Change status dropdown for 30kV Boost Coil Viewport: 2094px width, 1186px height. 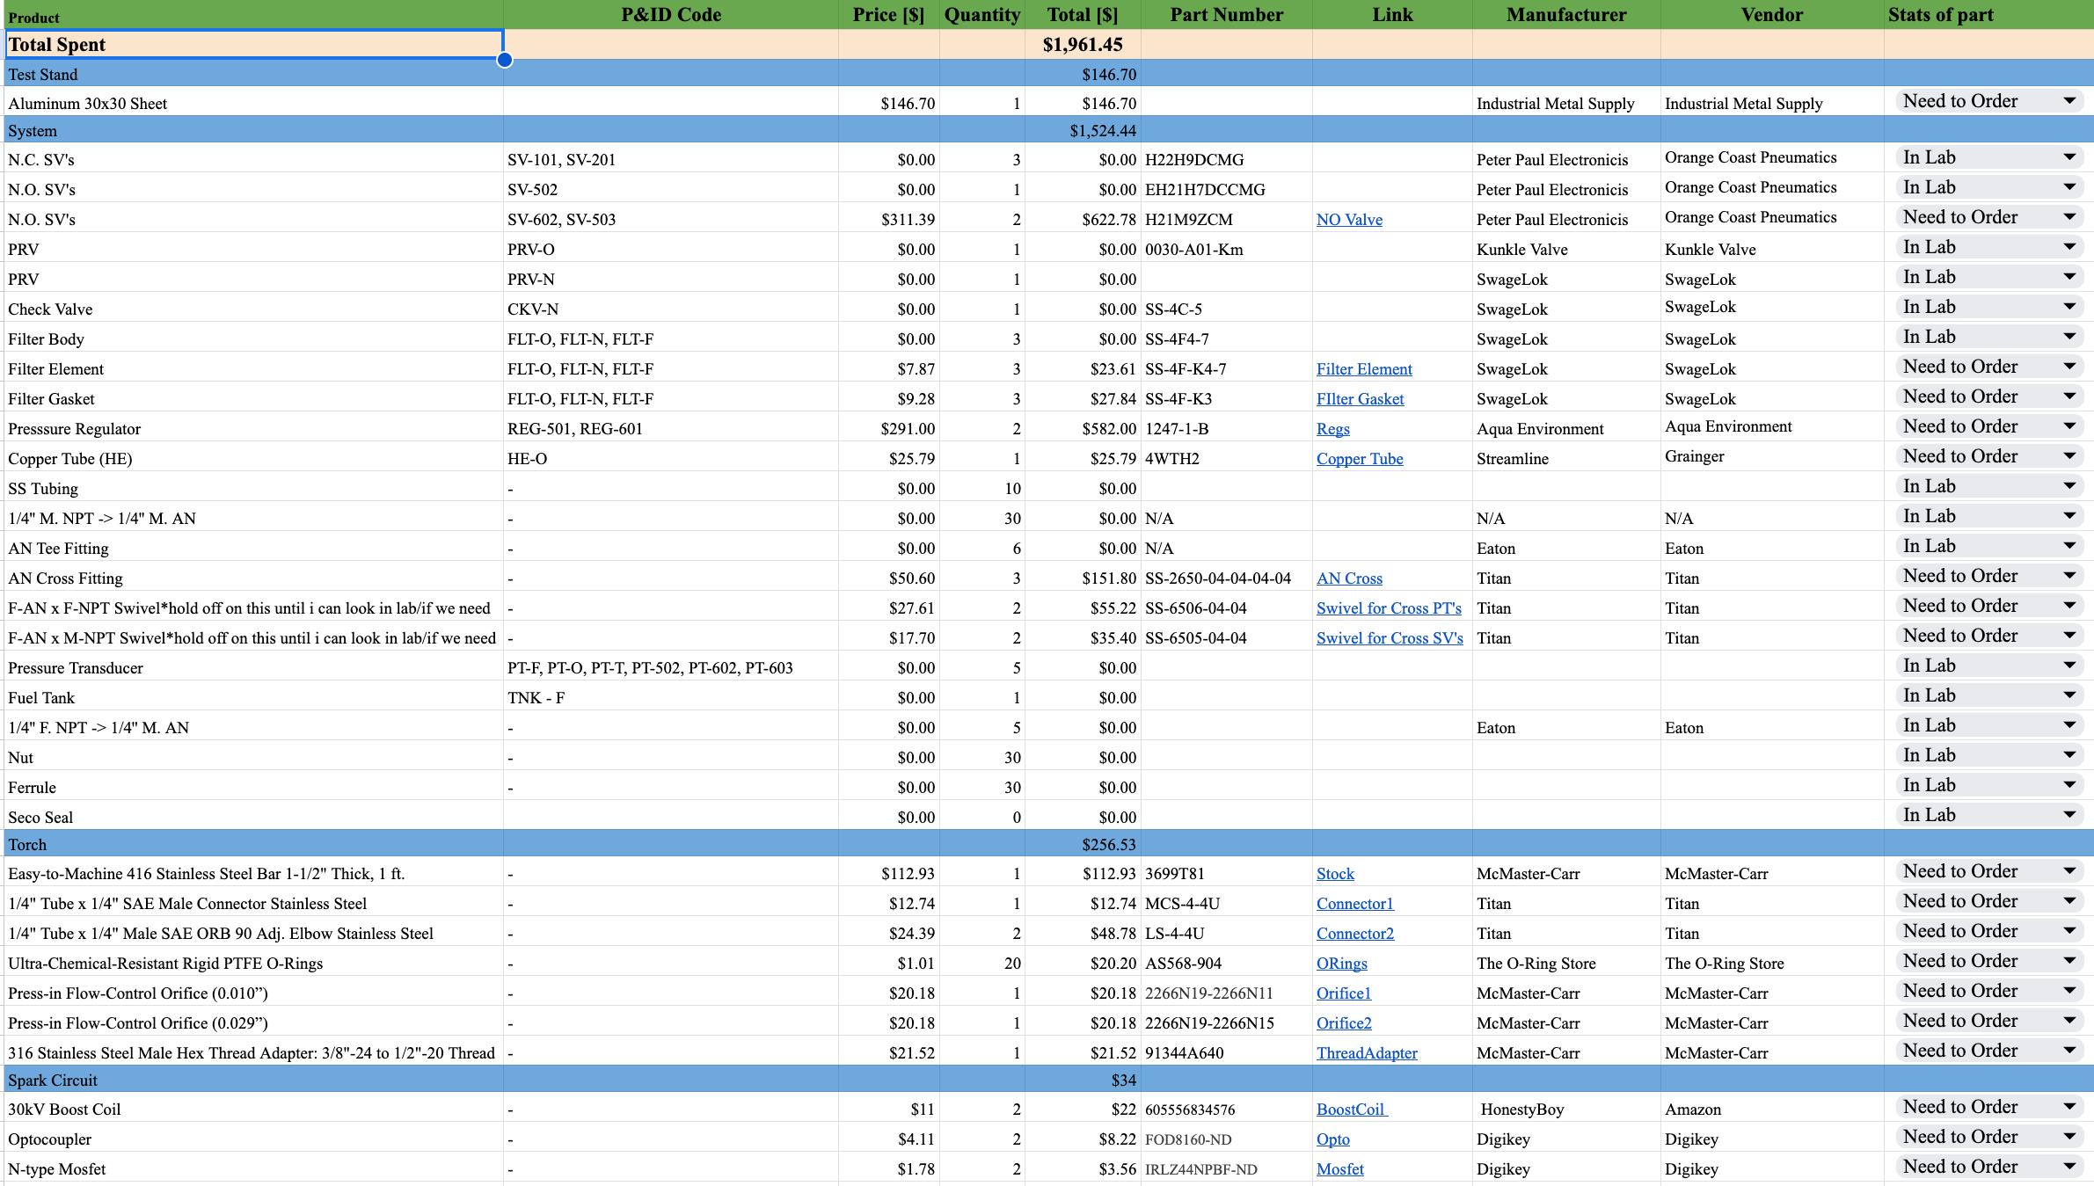(x=2069, y=1107)
